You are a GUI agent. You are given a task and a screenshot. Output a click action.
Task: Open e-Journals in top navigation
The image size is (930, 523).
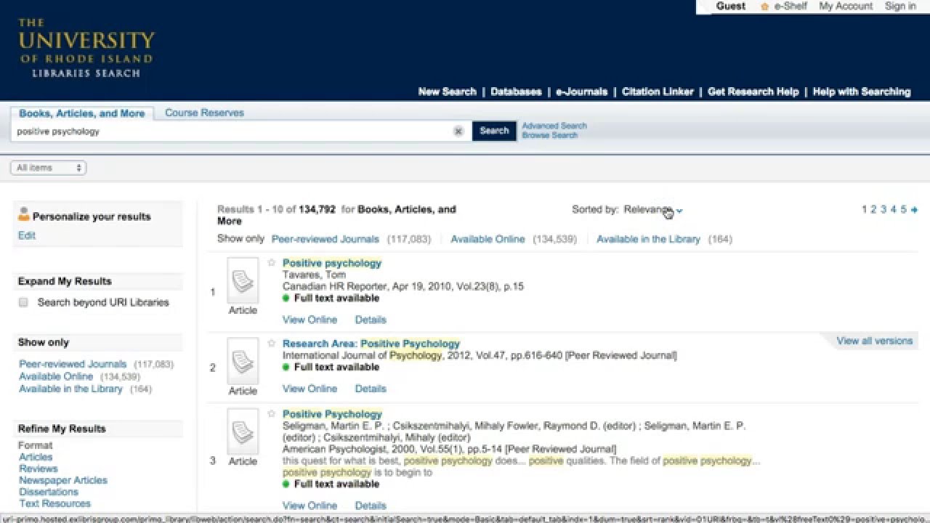tap(581, 92)
